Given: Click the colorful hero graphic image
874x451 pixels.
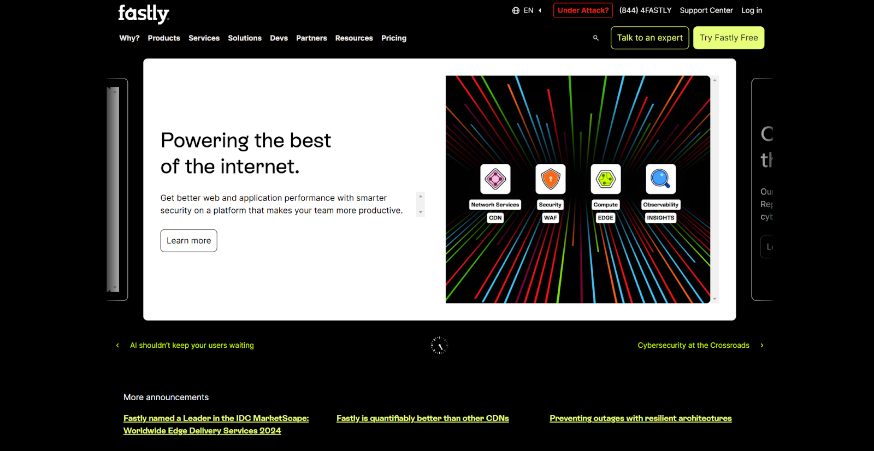Looking at the screenshot, I should [578, 189].
